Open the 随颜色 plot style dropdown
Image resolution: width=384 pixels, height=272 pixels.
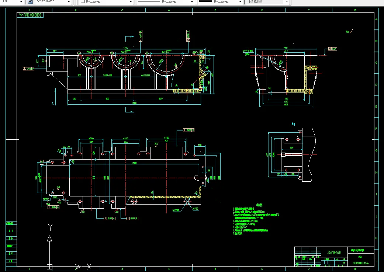[x=287, y=2]
